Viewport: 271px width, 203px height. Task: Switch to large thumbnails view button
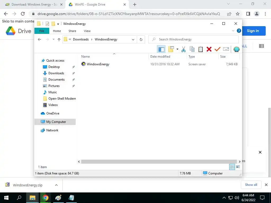click(x=238, y=167)
